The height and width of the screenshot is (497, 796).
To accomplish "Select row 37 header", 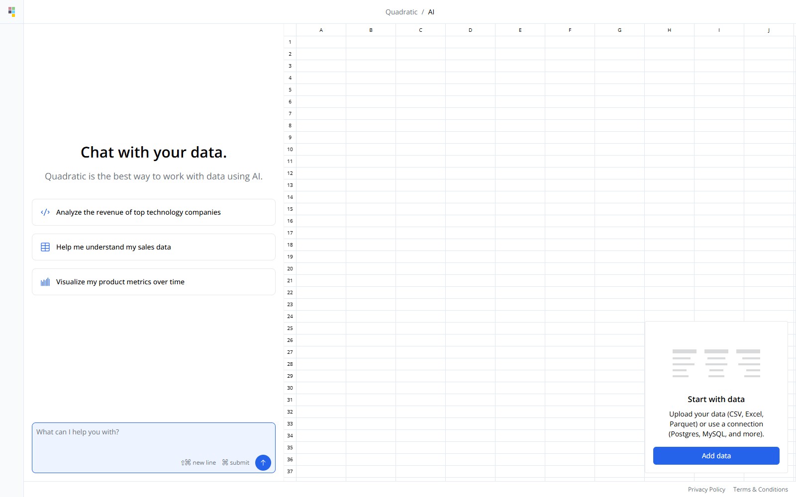I will pyautogui.click(x=290, y=472).
